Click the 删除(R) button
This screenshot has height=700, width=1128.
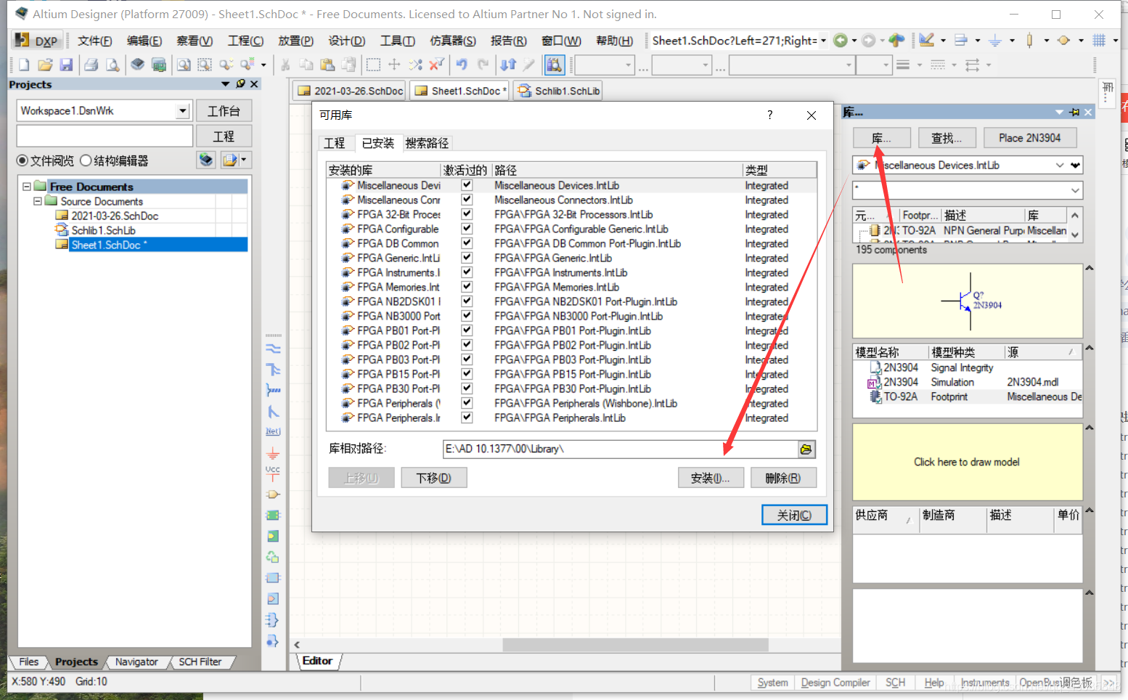783,478
